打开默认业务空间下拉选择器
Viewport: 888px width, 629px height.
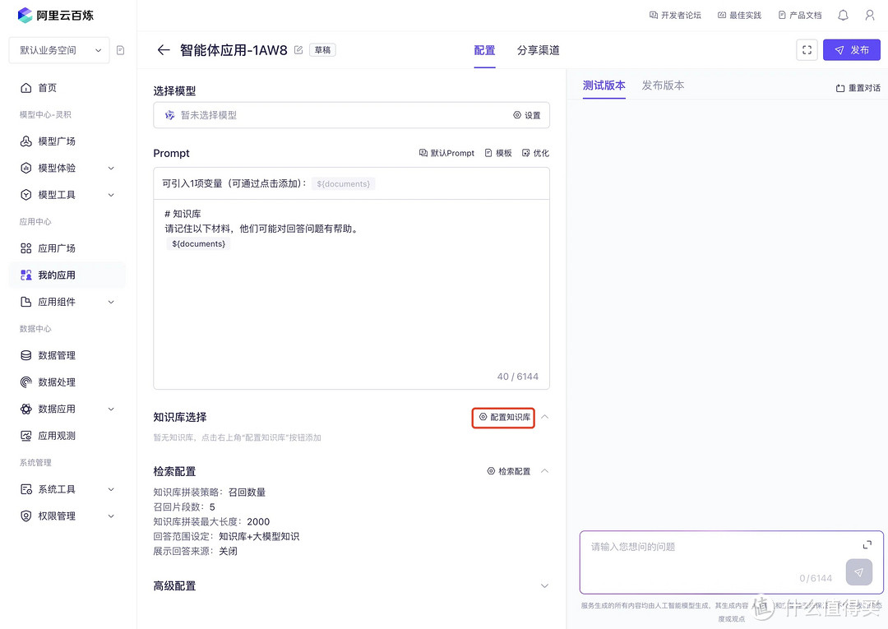[x=58, y=49]
